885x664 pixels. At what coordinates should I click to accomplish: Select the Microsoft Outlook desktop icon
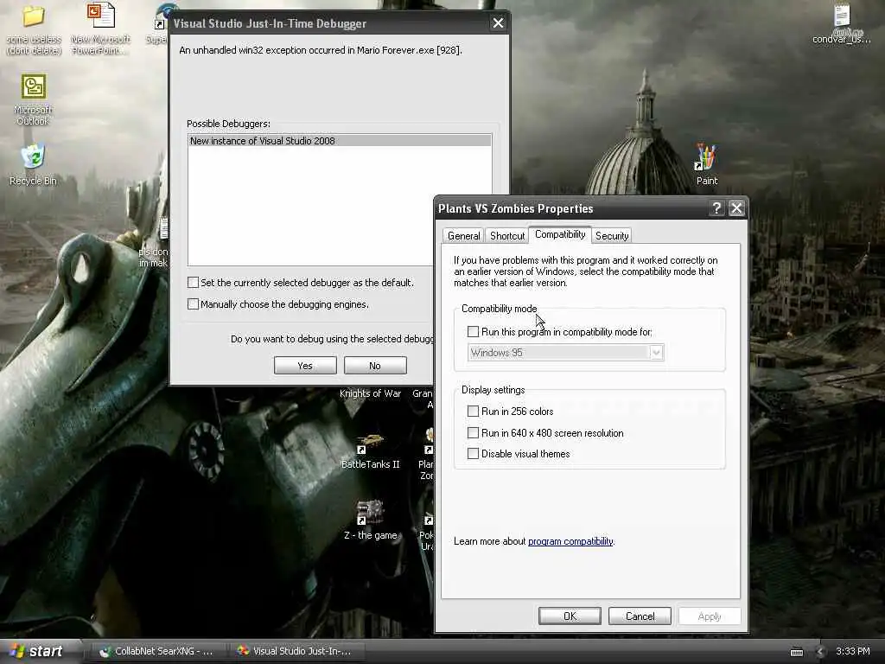(x=34, y=87)
